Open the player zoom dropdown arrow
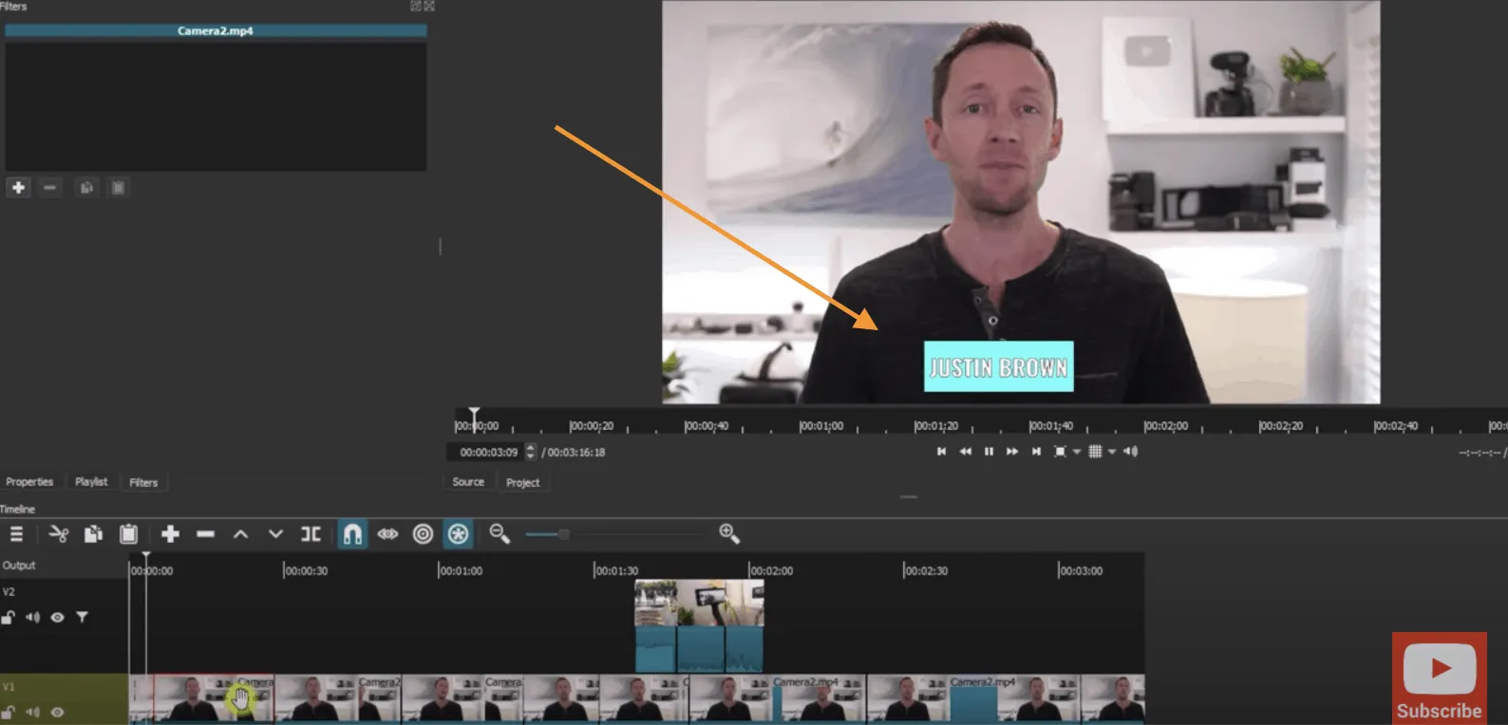 coord(1077,453)
